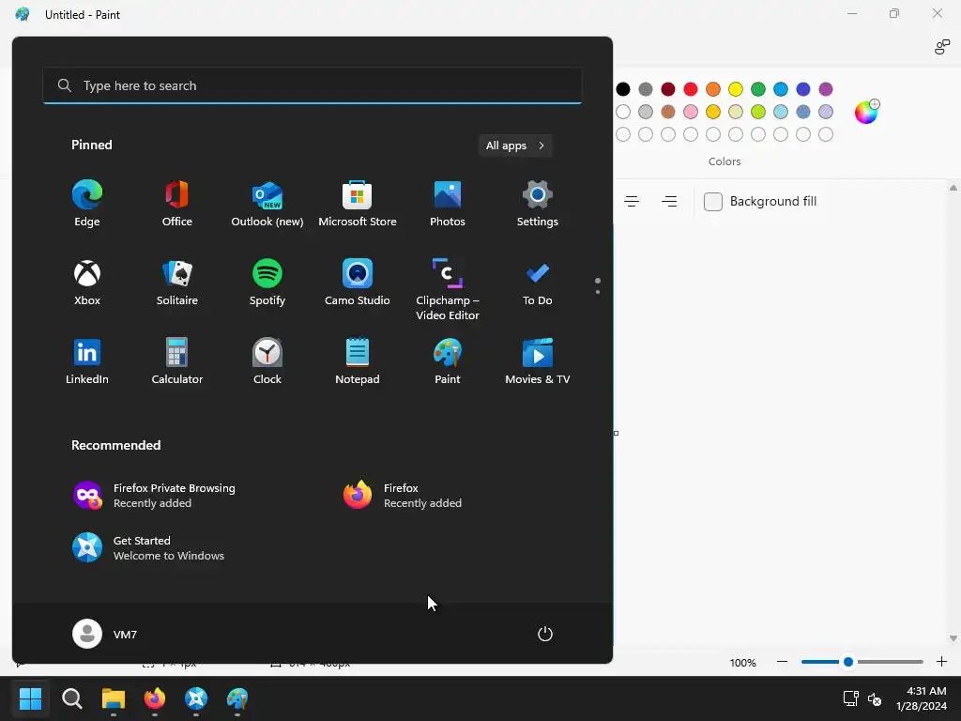The height and width of the screenshot is (721, 961).
Task: Select the orange color swatch
Action: click(x=713, y=89)
